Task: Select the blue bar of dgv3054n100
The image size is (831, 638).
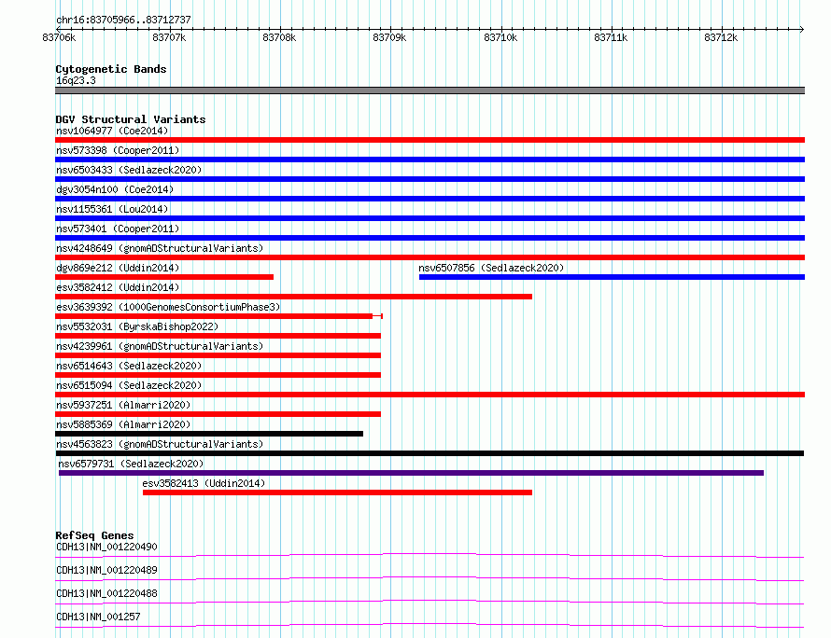Action: coord(430,199)
